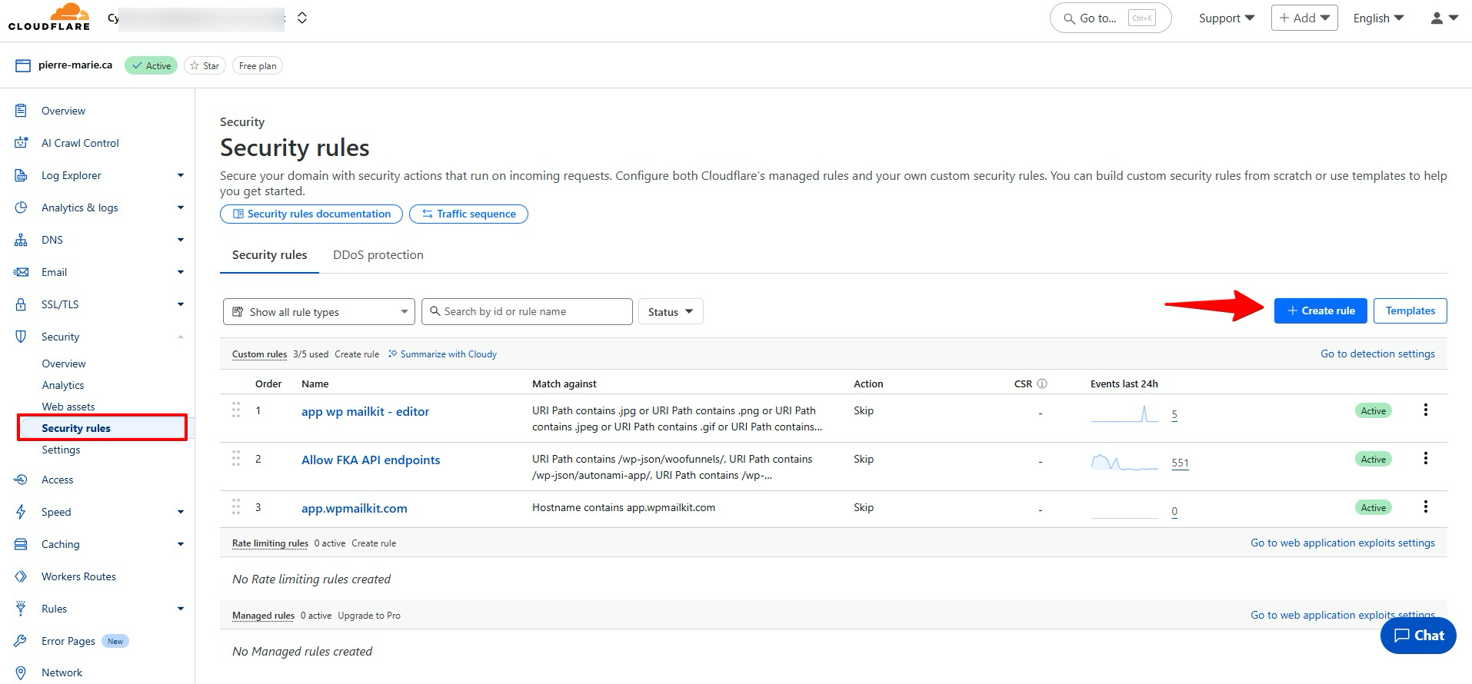Click the CSR info icon
Screen dimensions: 1472x684
[x=1042, y=384]
